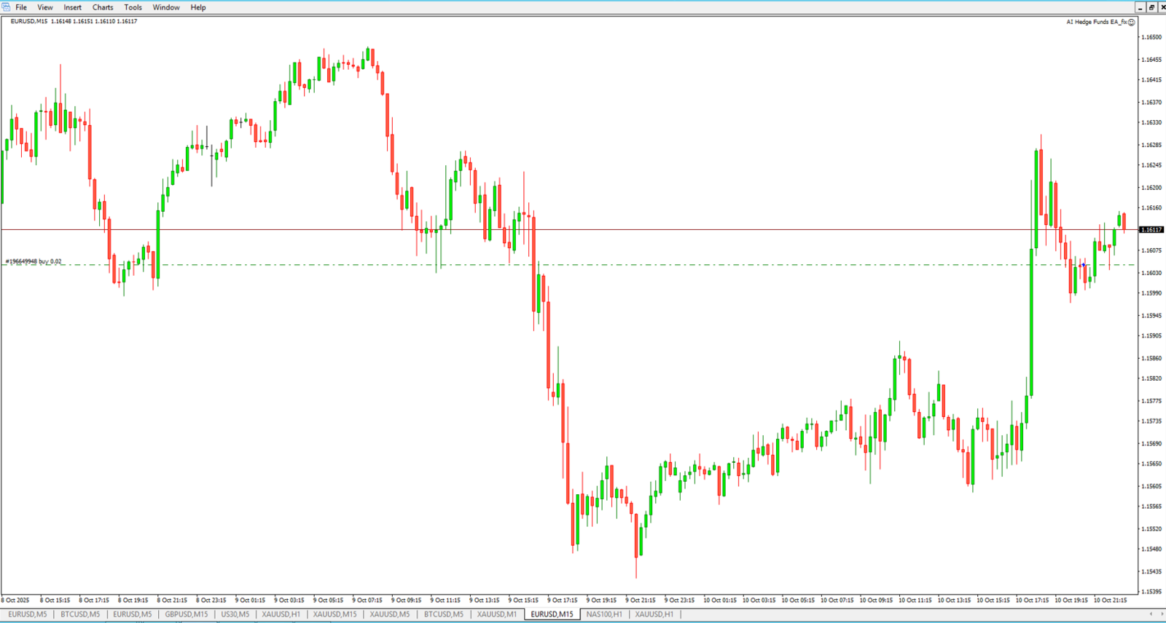Viewport: 1166px width, 623px height.
Task: Click the MetaTrader application icon beside File
Action: pos(7,7)
